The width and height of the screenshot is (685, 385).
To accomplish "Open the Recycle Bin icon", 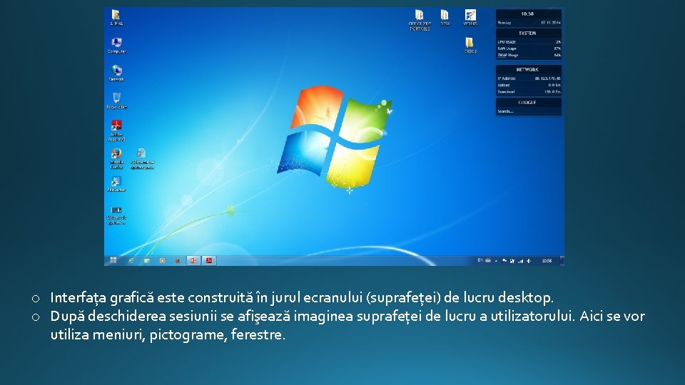I will (116, 101).
